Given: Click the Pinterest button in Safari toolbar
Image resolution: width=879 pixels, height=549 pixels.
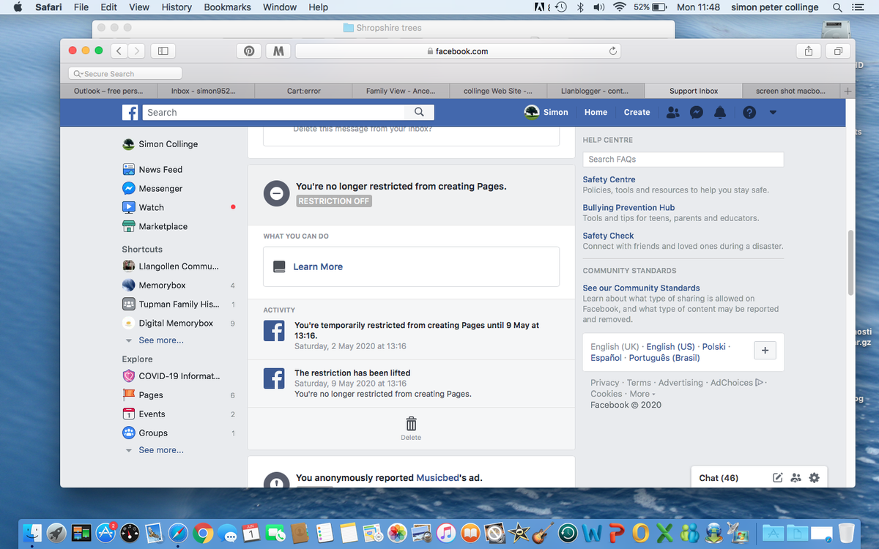Looking at the screenshot, I should click(249, 51).
